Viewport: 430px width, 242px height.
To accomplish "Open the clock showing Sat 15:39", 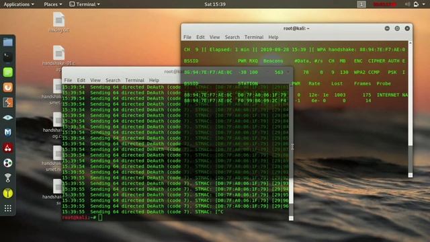I will [215, 4].
